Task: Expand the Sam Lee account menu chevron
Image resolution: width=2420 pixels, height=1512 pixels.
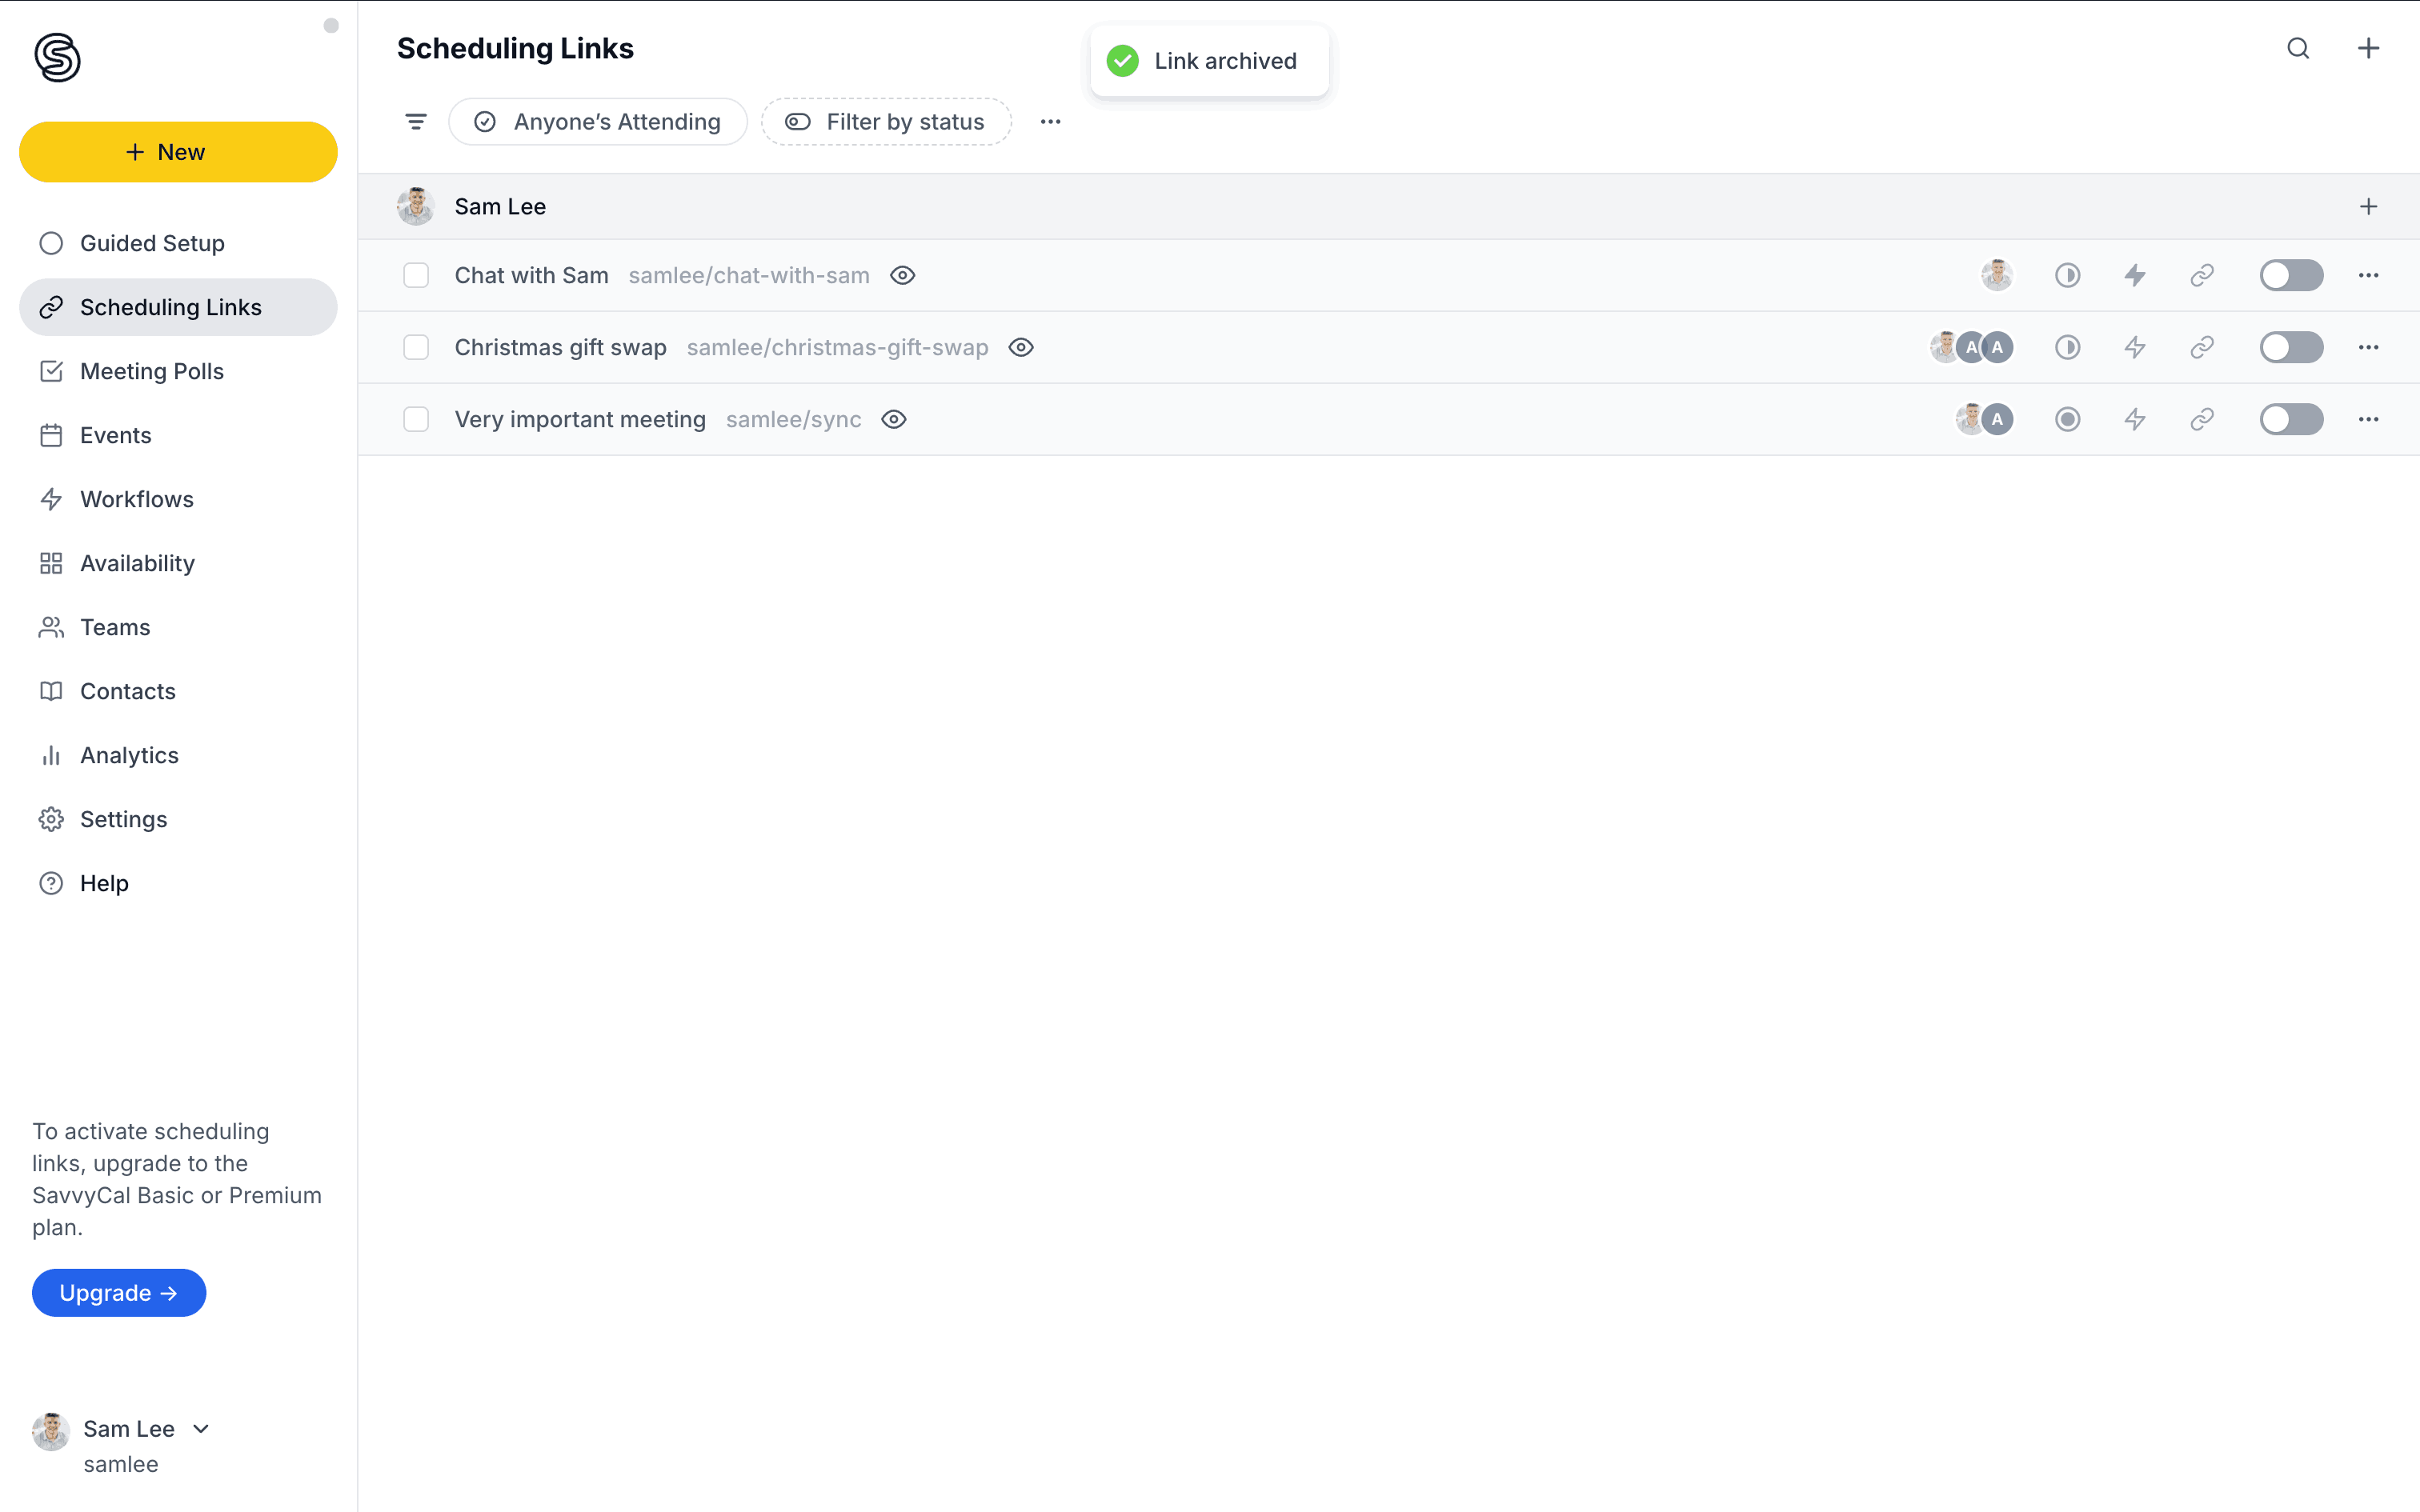Action: (201, 1428)
